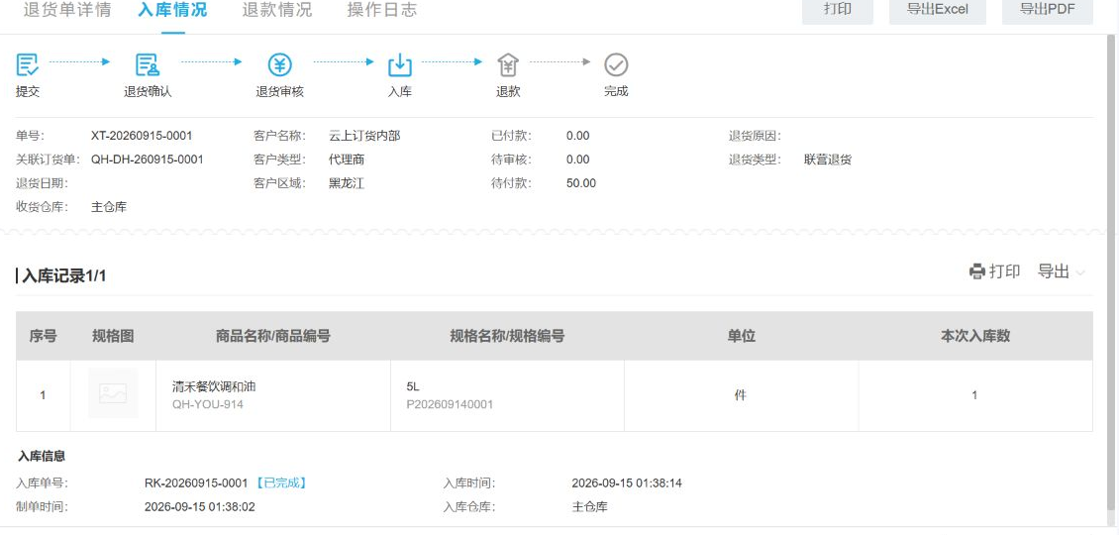
Task: Click the 完成 checkmark step icon
Action: [x=616, y=65]
